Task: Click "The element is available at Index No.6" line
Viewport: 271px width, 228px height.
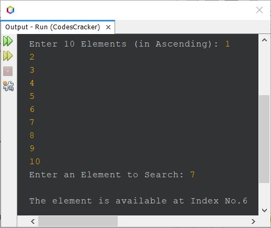Action: pyautogui.click(x=138, y=201)
